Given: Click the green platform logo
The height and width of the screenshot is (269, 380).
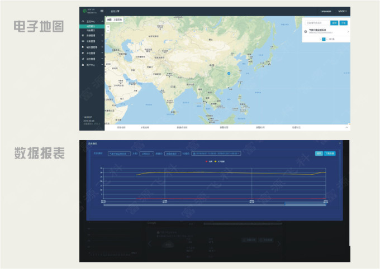Looking at the screenshot, I should click(x=84, y=11).
